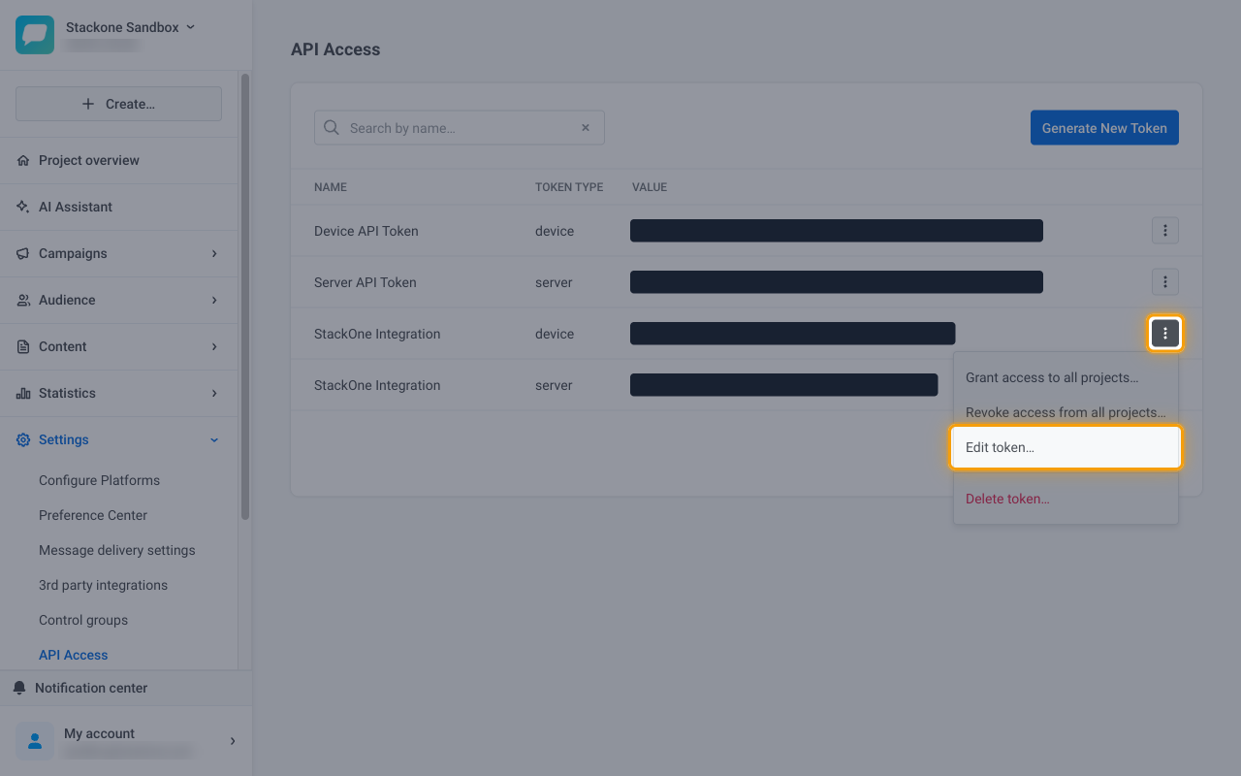Click the My account avatar icon
The height and width of the screenshot is (776, 1241).
[x=35, y=741]
